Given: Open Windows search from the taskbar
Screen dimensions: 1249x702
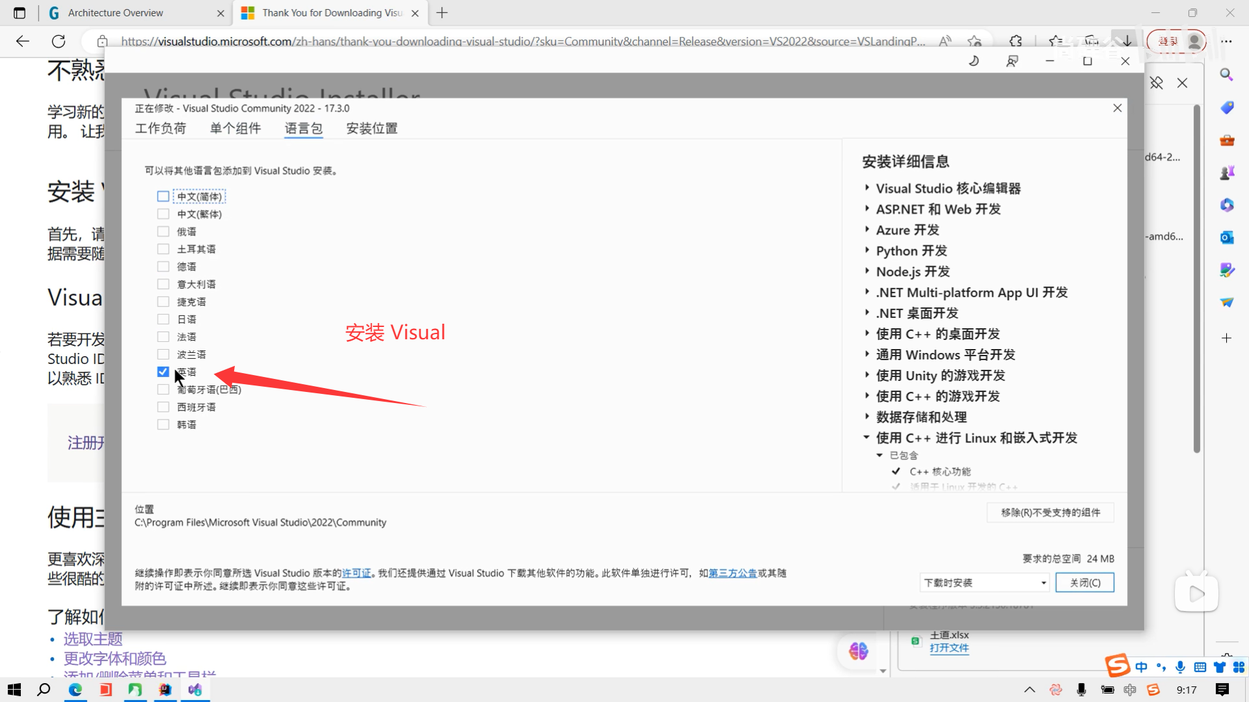Looking at the screenshot, I should click(x=44, y=690).
